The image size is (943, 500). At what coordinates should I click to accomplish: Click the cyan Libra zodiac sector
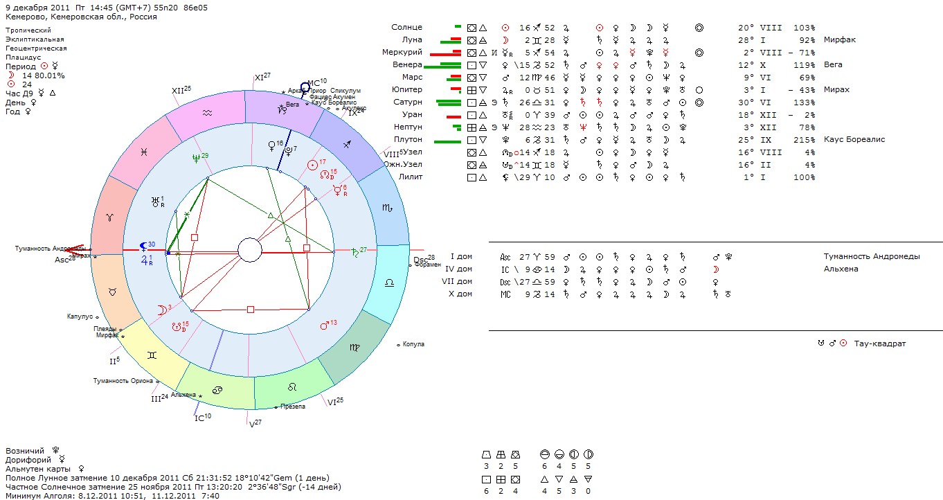389,284
